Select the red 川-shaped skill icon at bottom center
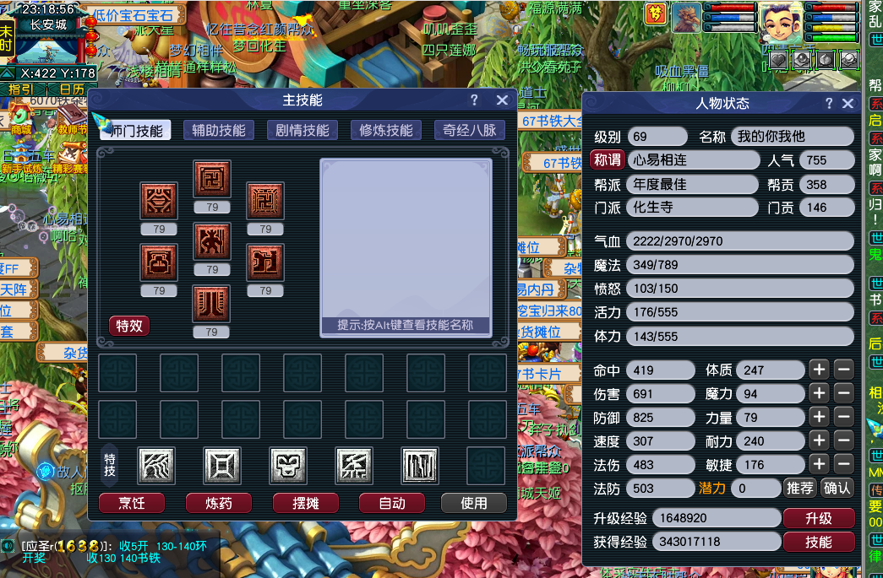Screen dimensions: 883x578 212,304
